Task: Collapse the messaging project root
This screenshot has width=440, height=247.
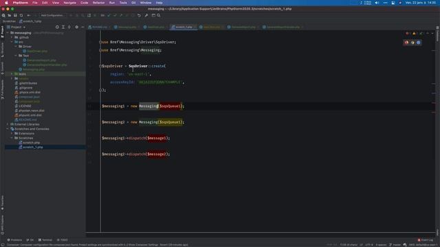Action: [x=8, y=33]
